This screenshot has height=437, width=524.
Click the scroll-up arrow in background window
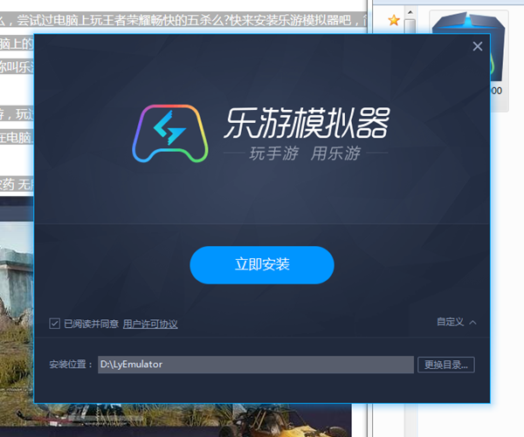pyautogui.click(x=410, y=13)
